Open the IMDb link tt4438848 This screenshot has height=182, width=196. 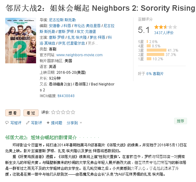66,96
